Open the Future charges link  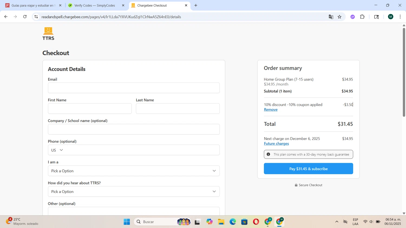(276, 143)
